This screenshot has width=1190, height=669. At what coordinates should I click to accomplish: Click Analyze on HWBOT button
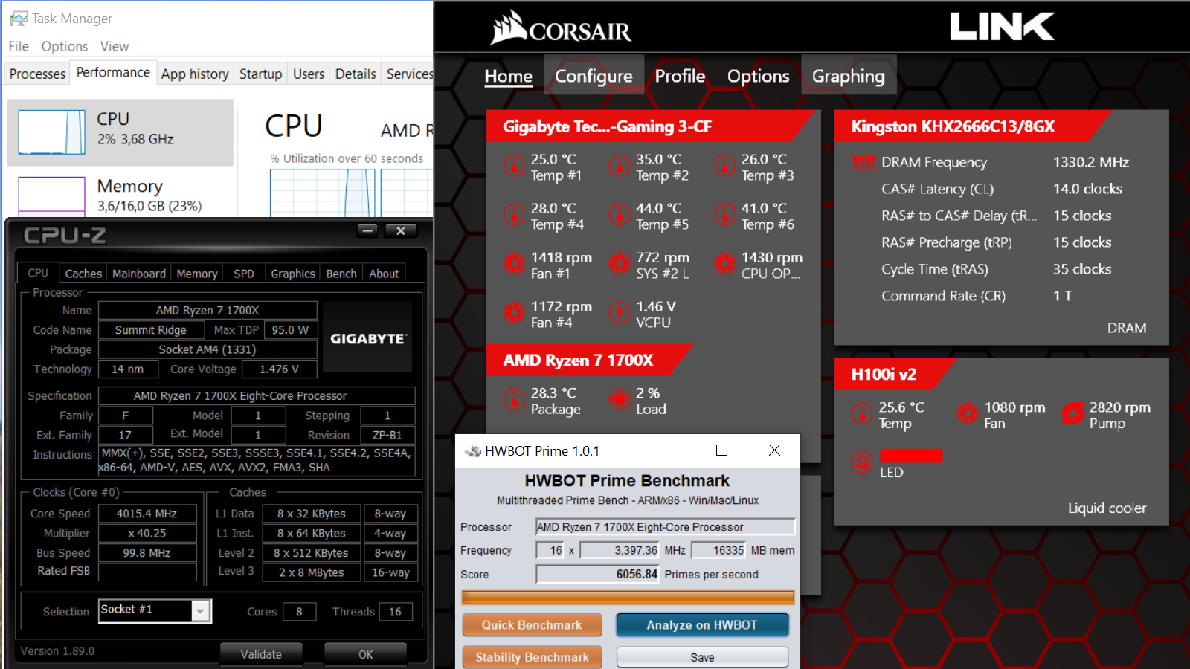coord(702,625)
